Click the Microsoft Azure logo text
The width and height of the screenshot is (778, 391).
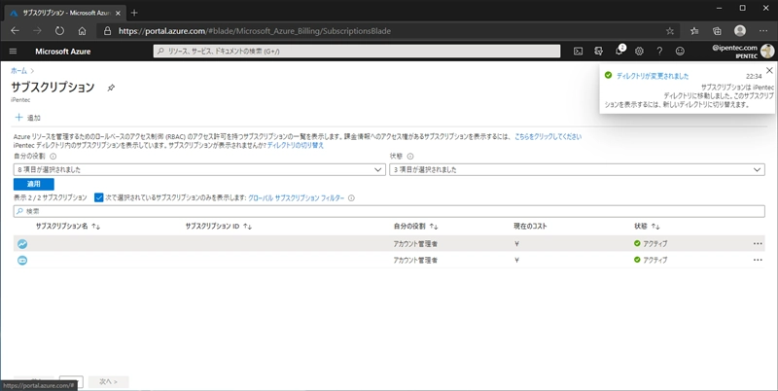pos(63,52)
